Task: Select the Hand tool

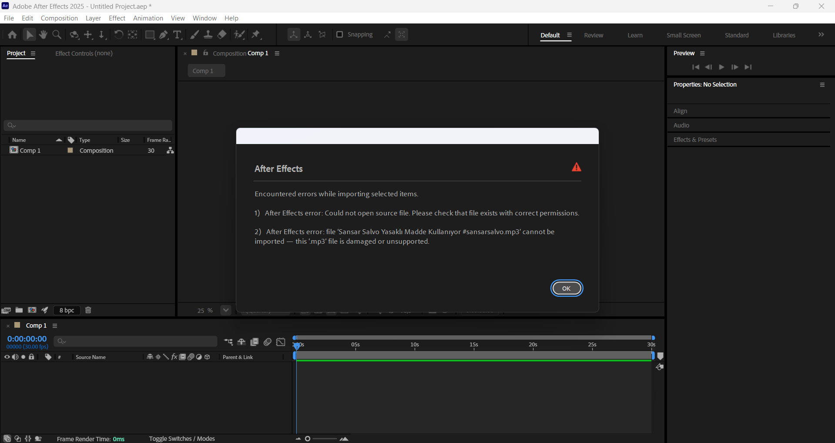Action: 43,35
